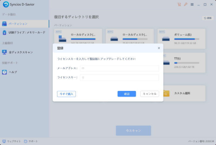Focus the メールアドレス input field
The height and width of the screenshot is (145, 216).
coord(119,68)
